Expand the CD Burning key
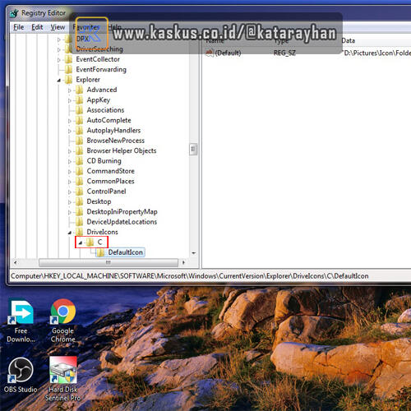Screen dimensions: 411x411 click(70, 161)
